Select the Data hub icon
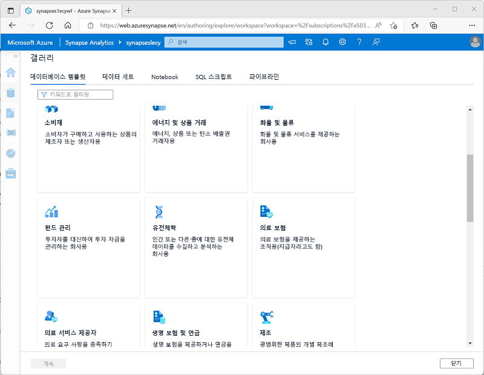Image resolution: width=484 pixels, height=375 pixels. pyautogui.click(x=10, y=93)
